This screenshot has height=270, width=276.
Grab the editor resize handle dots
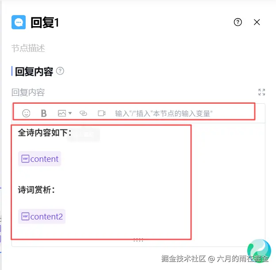[x=138, y=240]
